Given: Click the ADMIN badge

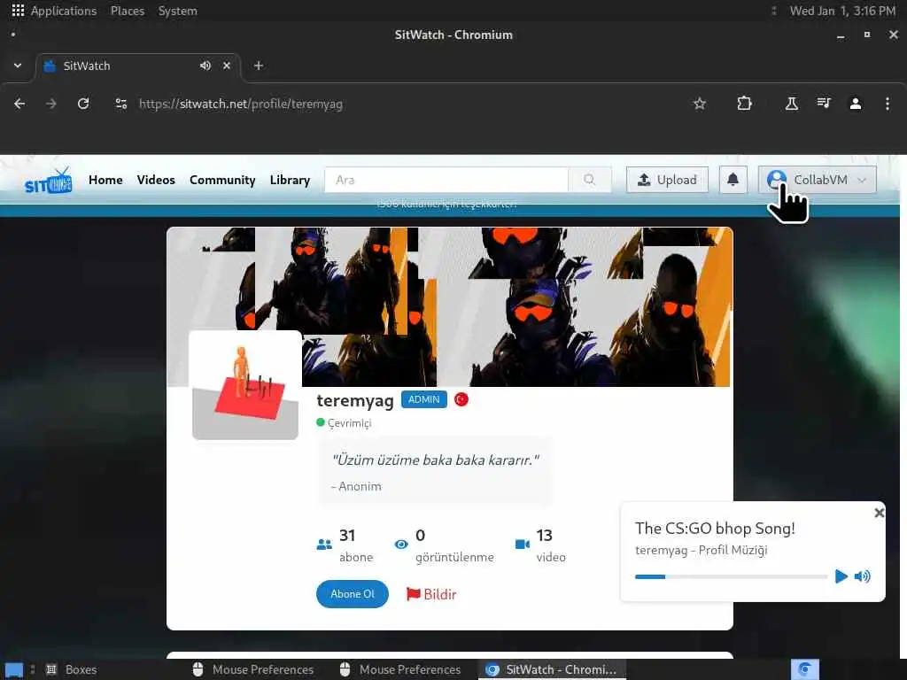Looking at the screenshot, I should pos(424,399).
